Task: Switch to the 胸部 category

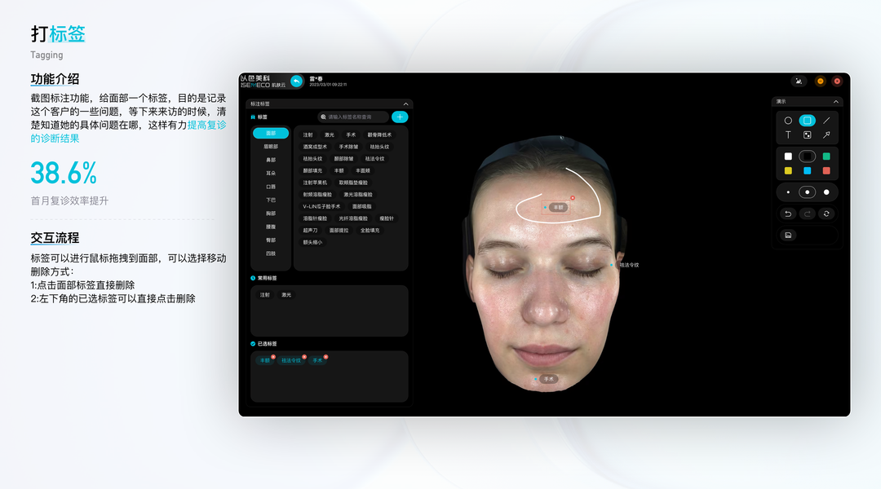Action: pyautogui.click(x=271, y=214)
